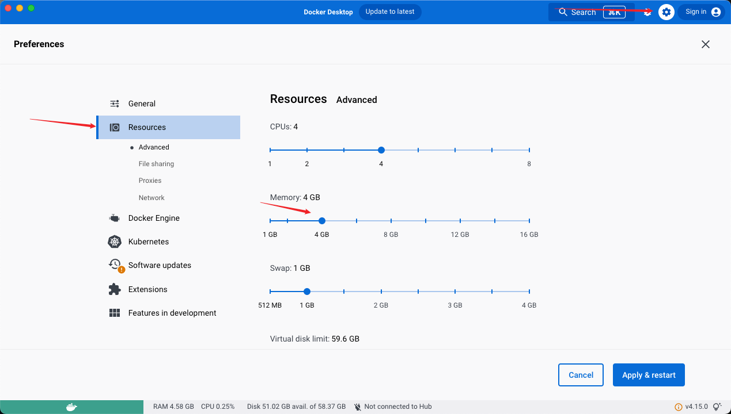
Task: Set Swap slider to 4 GB end
Action: (x=529, y=292)
